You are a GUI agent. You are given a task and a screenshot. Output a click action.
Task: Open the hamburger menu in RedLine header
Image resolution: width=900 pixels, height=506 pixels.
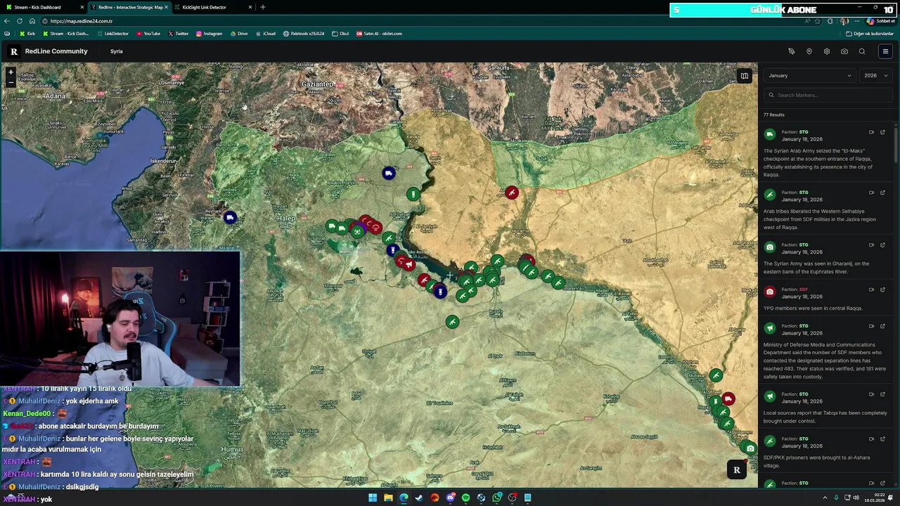[x=885, y=51]
